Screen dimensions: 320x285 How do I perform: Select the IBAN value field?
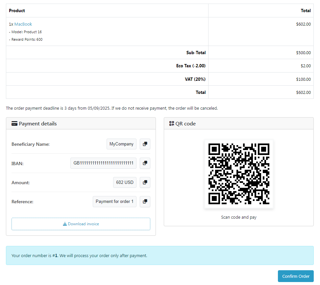103,163
